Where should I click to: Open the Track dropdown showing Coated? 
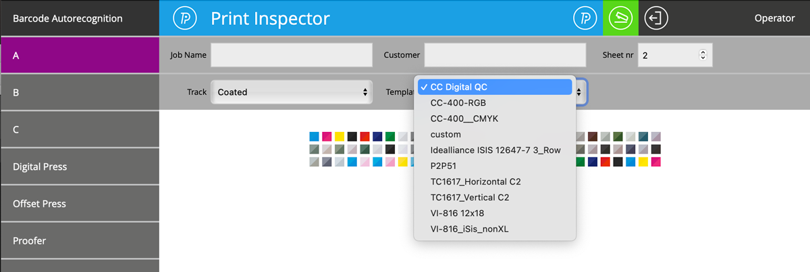click(292, 92)
